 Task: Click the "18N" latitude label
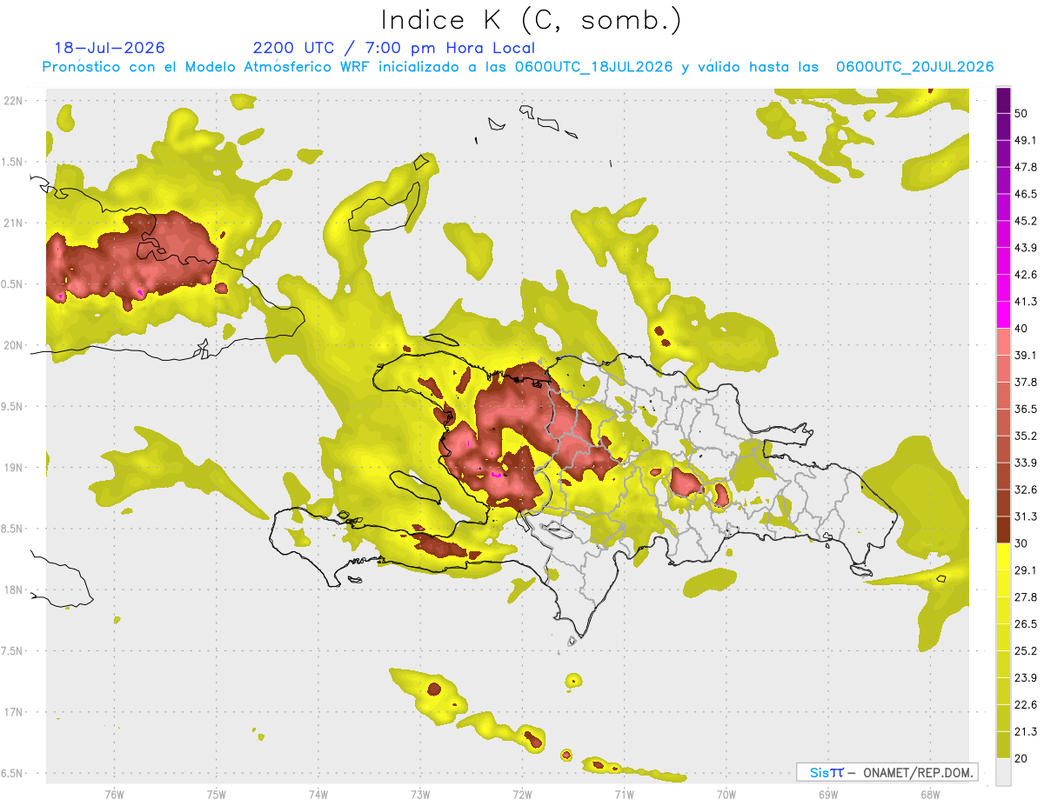[13, 590]
